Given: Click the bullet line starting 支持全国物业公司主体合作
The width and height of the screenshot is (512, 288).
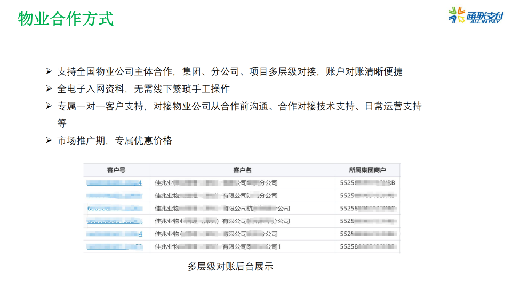Looking at the screenshot, I should [230, 71].
